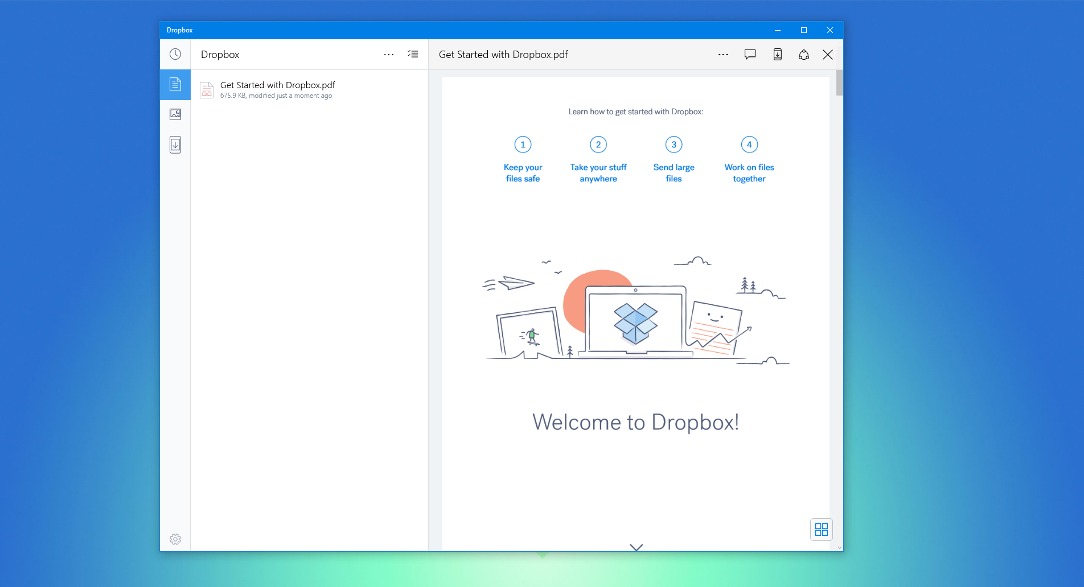This screenshot has width=1084, height=587.
Task: Click the circled number 4
Action: point(749,144)
